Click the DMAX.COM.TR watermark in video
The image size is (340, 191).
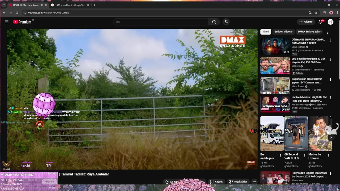[233, 42]
